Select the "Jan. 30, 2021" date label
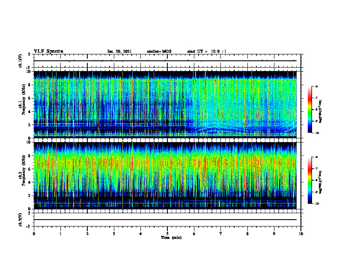Image resolution: width=339 pixels, height=262 pixels. [119, 51]
